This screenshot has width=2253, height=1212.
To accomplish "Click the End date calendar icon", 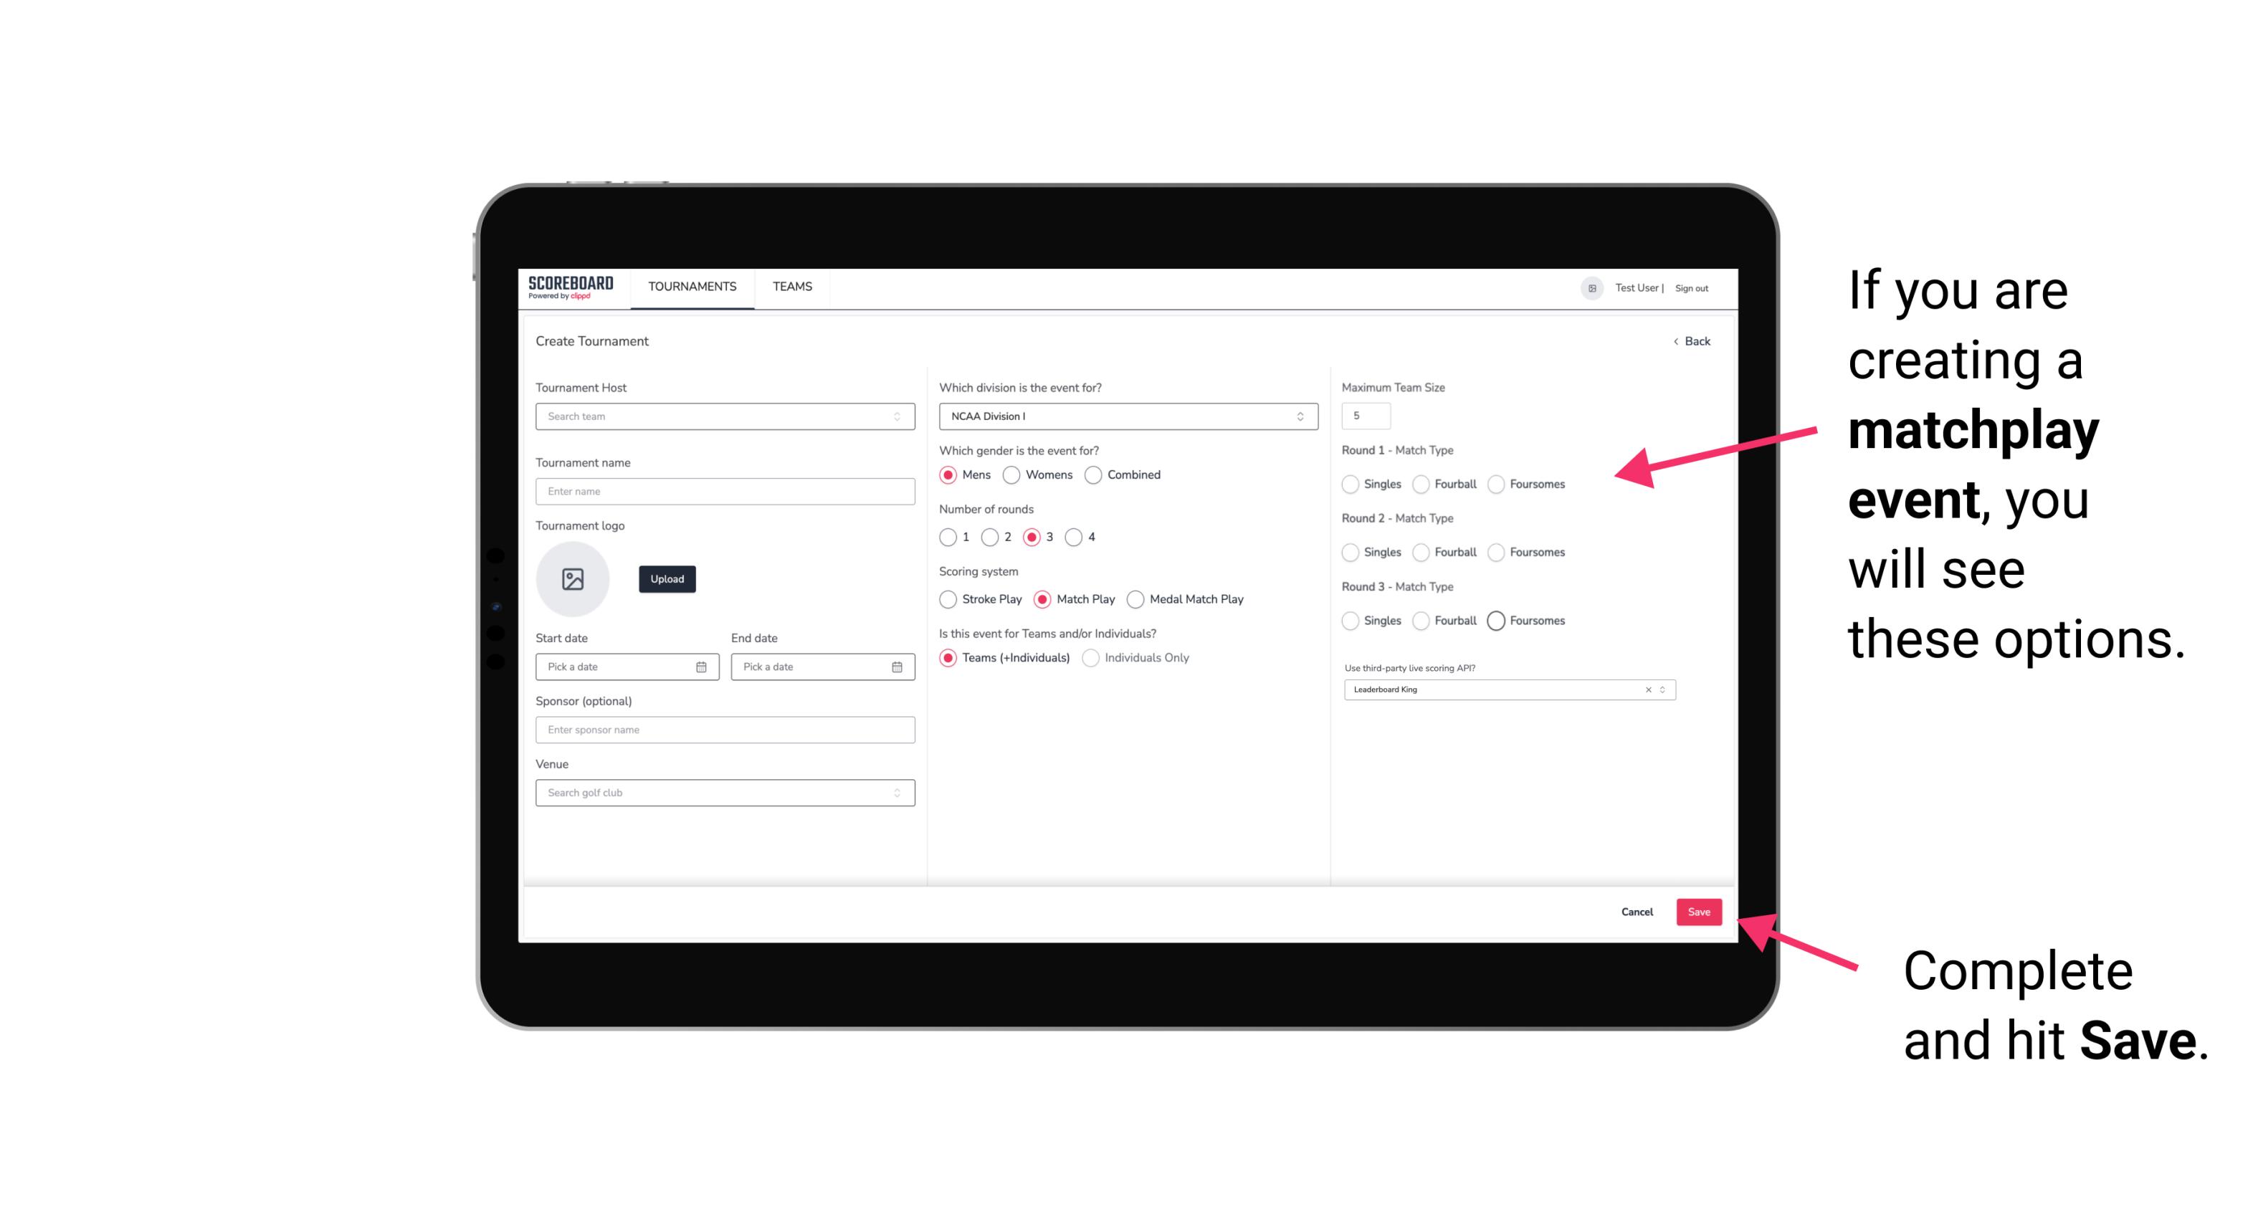I will click(x=895, y=666).
